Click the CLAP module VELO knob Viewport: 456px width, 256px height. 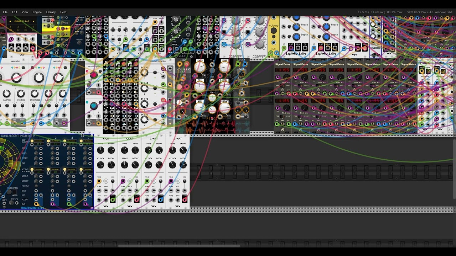coord(135,150)
